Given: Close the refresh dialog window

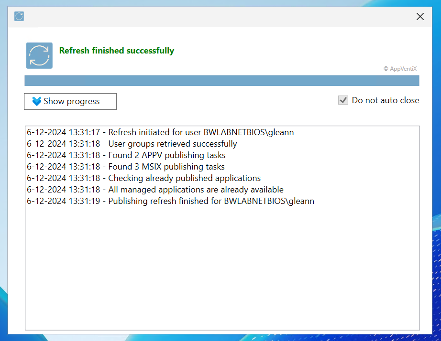Looking at the screenshot, I should 420,17.
